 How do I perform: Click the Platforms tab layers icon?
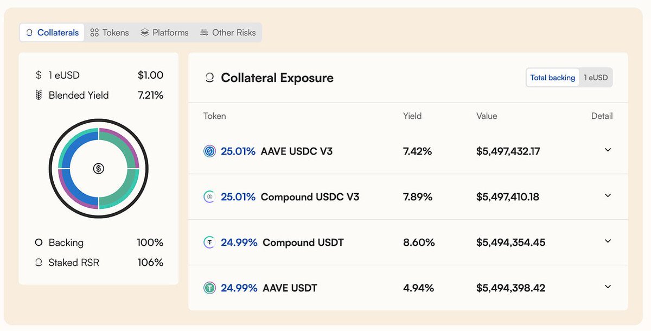point(144,33)
